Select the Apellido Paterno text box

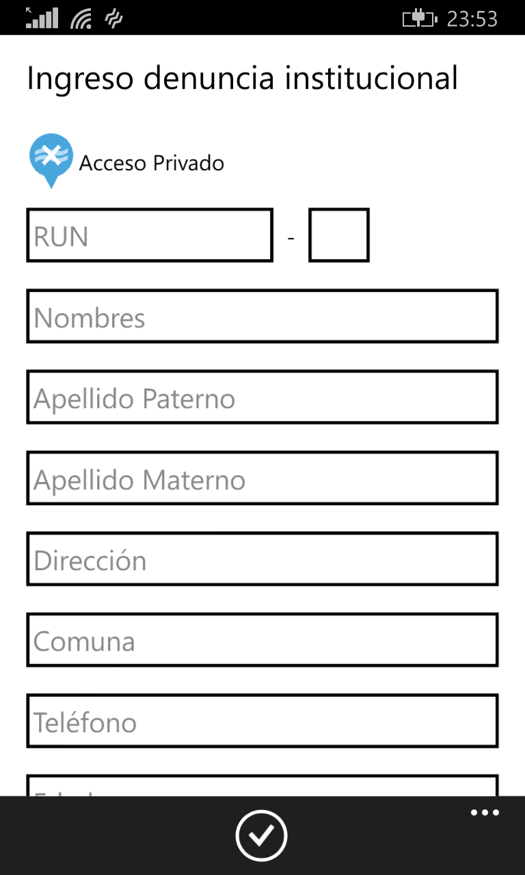coord(262,397)
